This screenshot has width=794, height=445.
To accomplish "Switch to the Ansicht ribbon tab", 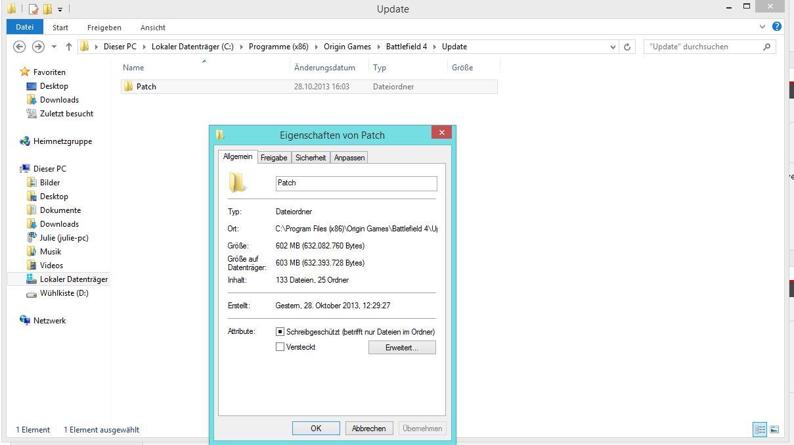I will pyautogui.click(x=153, y=28).
